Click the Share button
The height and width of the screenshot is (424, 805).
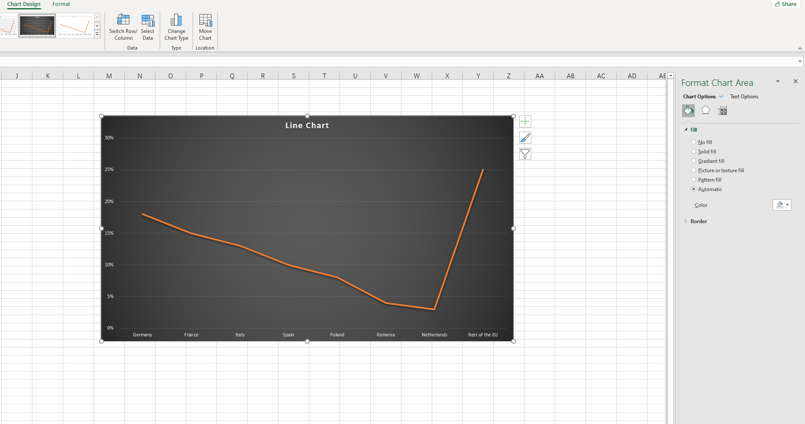pos(785,4)
